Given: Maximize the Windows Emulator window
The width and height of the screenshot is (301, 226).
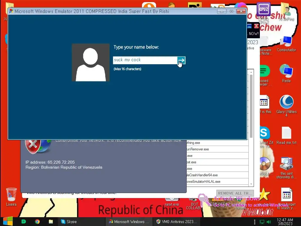Looking at the screenshot, I should click(231, 11).
